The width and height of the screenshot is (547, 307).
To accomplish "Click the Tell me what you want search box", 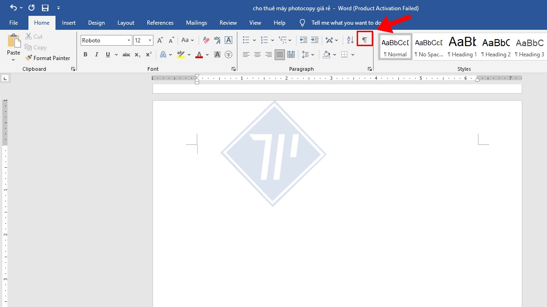I will tap(345, 23).
